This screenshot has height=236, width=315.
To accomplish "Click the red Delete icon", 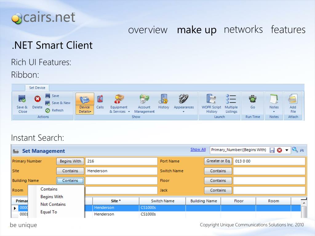I will [x=38, y=99].
